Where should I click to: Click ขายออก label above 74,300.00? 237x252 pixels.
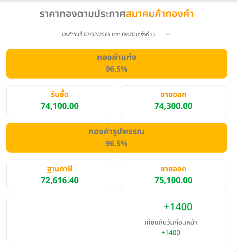pyautogui.click(x=173, y=95)
